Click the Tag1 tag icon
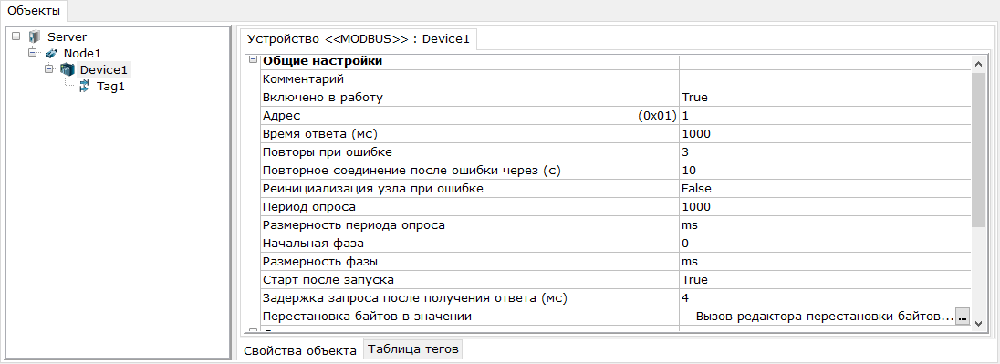 click(x=84, y=86)
